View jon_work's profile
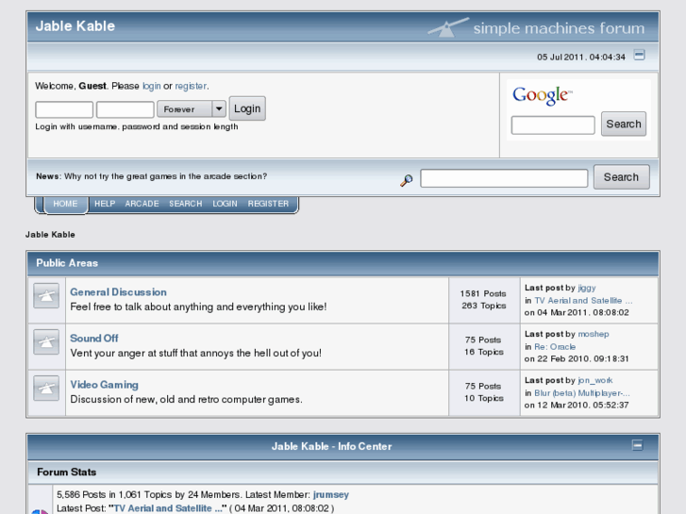 tap(595, 381)
